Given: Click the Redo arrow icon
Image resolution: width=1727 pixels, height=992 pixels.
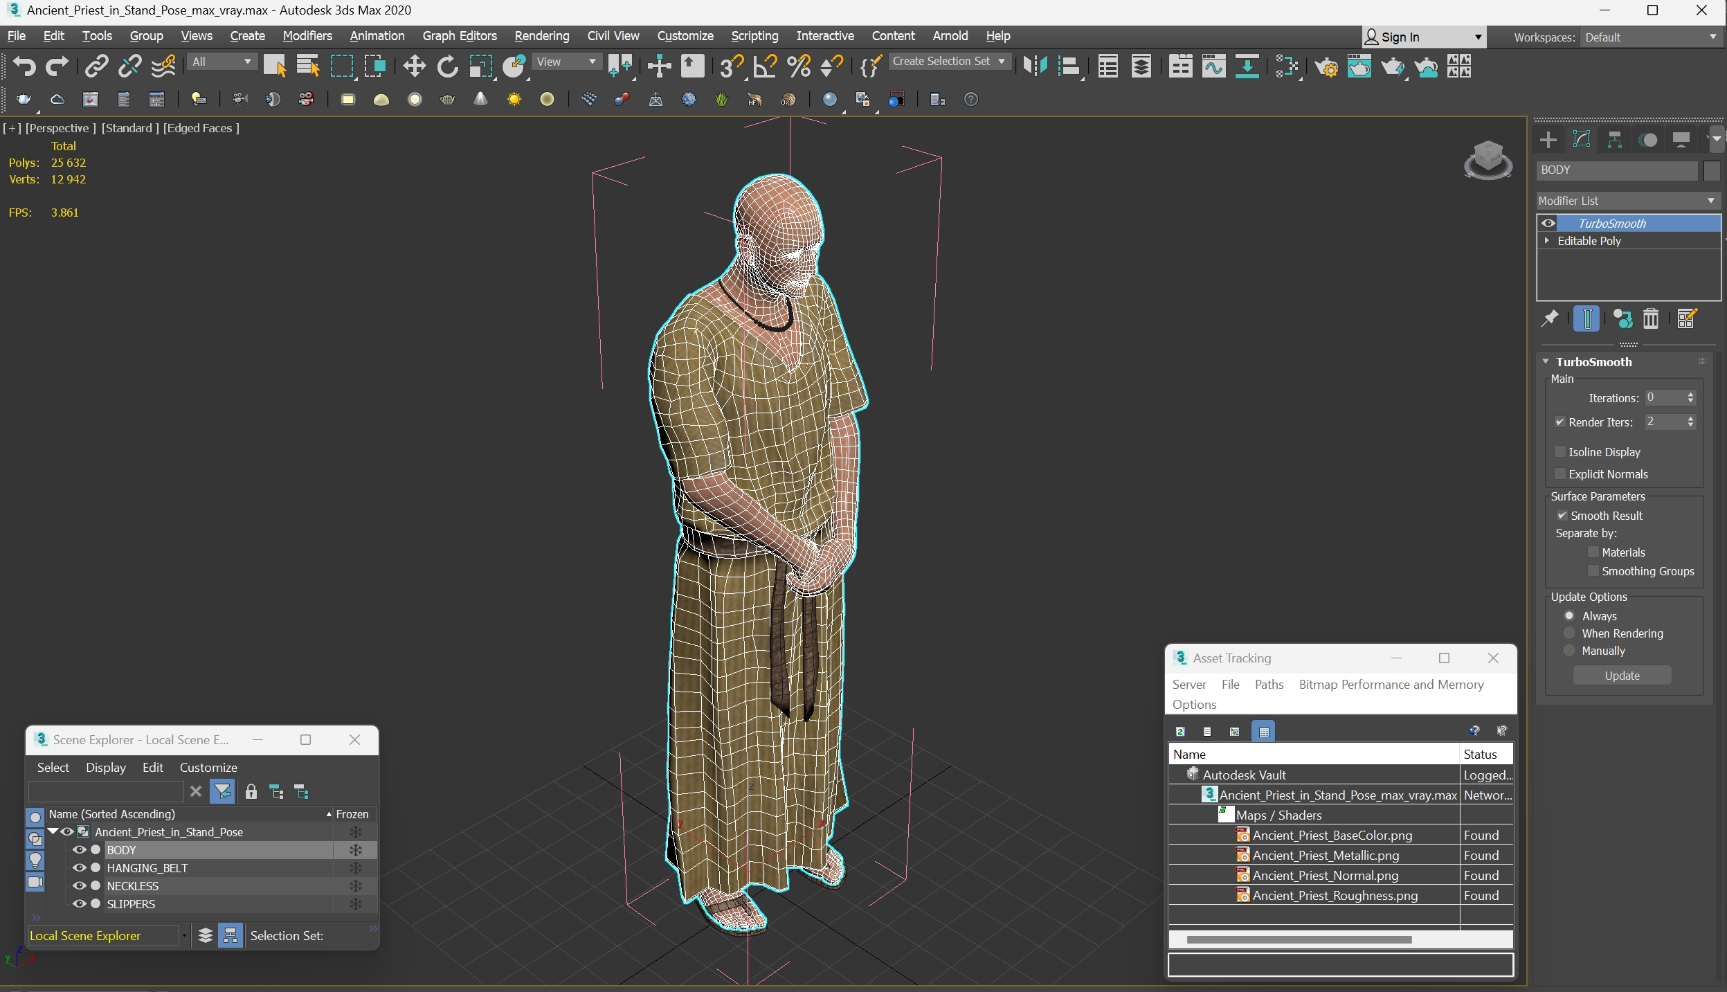Looking at the screenshot, I should (x=57, y=66).
